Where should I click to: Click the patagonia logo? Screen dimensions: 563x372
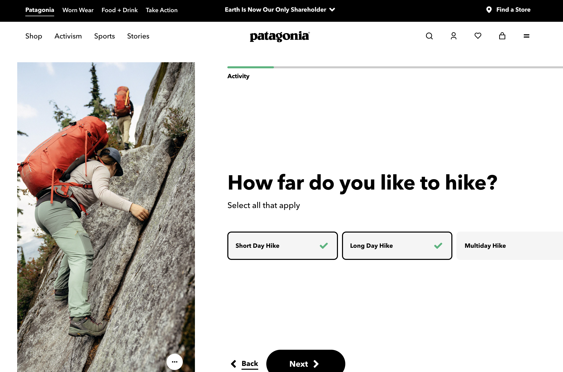279,36
